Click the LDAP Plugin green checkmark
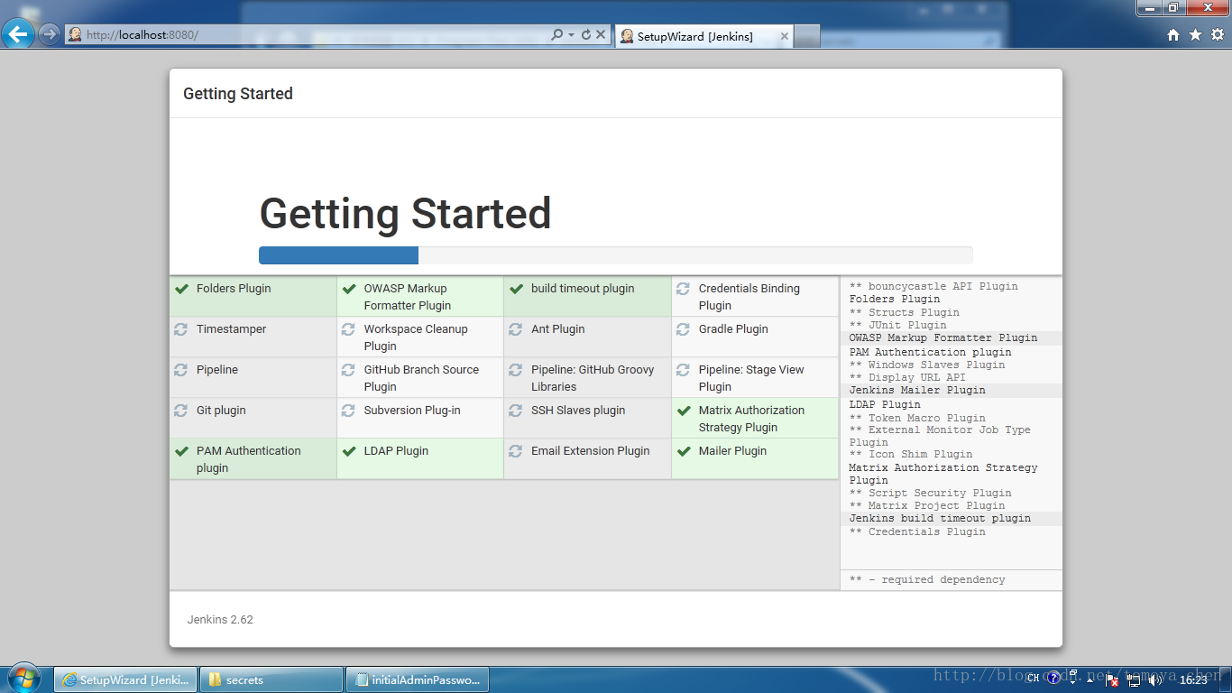1232x693 pixels. tap(348, 451)
